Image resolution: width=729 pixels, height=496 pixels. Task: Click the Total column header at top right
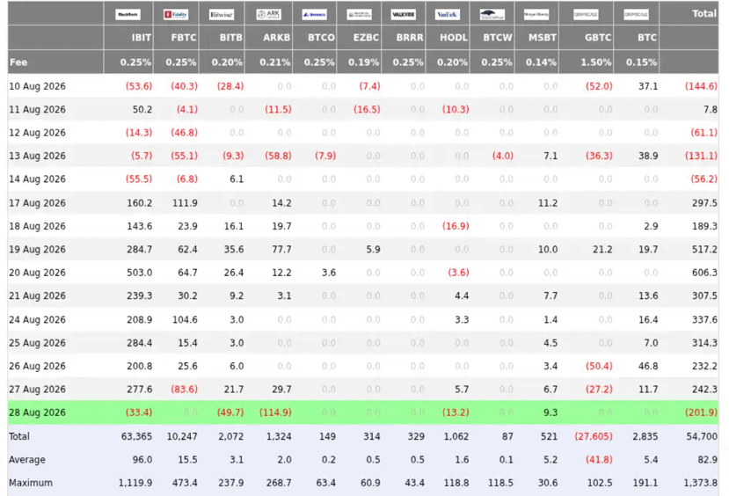[x=703, y=13]
